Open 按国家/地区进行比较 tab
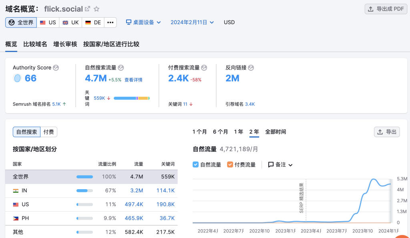 (x=111, y=44)
